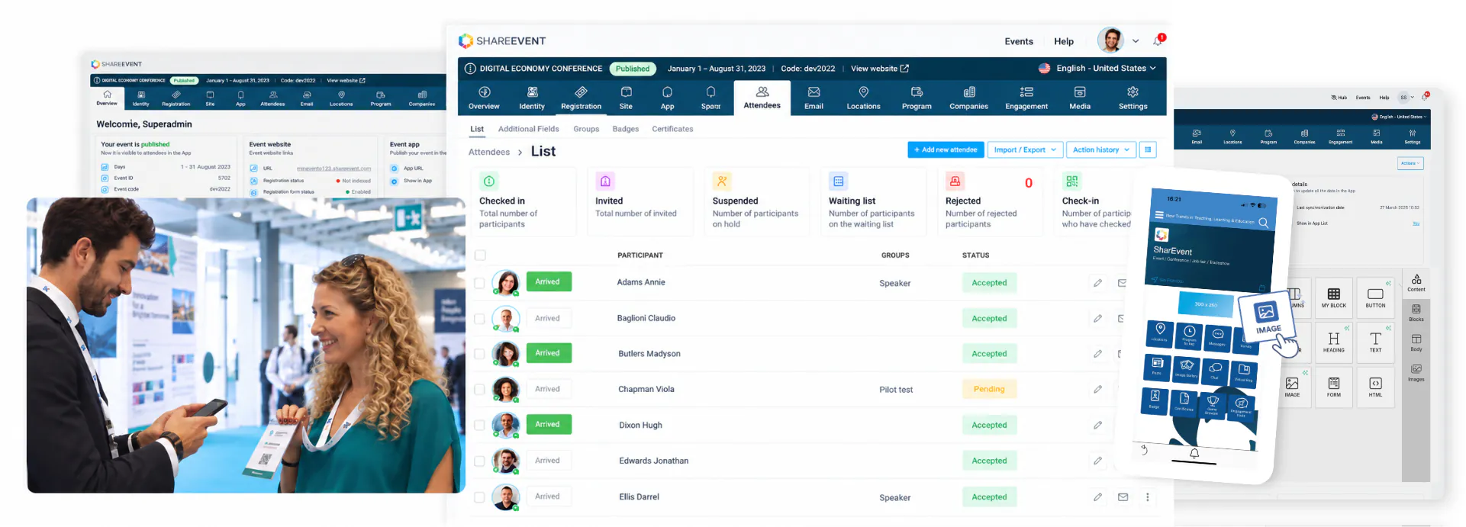
Task: Tick checkbox for Butlers Madyson
Action: point(480,354)
